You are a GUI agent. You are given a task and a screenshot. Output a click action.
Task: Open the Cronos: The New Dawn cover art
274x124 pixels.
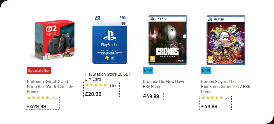pos(168,40)
